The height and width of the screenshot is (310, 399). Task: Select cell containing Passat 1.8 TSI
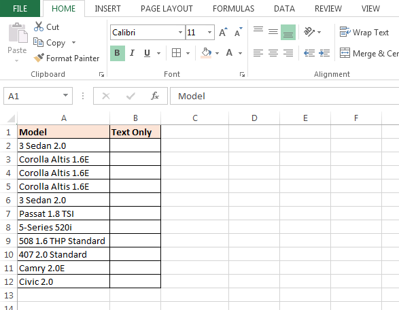click(64, 213)
